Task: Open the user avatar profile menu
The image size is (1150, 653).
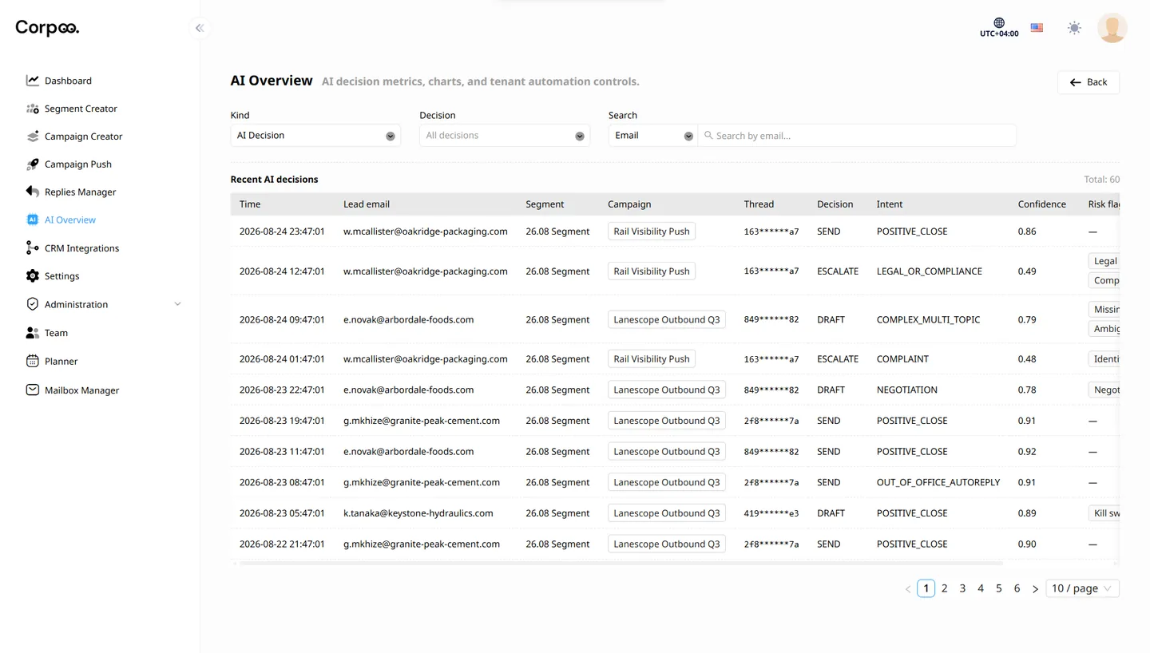Action: point(1112,28)
